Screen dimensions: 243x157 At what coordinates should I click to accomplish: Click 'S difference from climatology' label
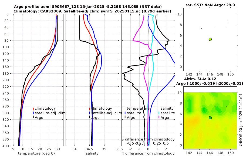(x=148, y=139)
